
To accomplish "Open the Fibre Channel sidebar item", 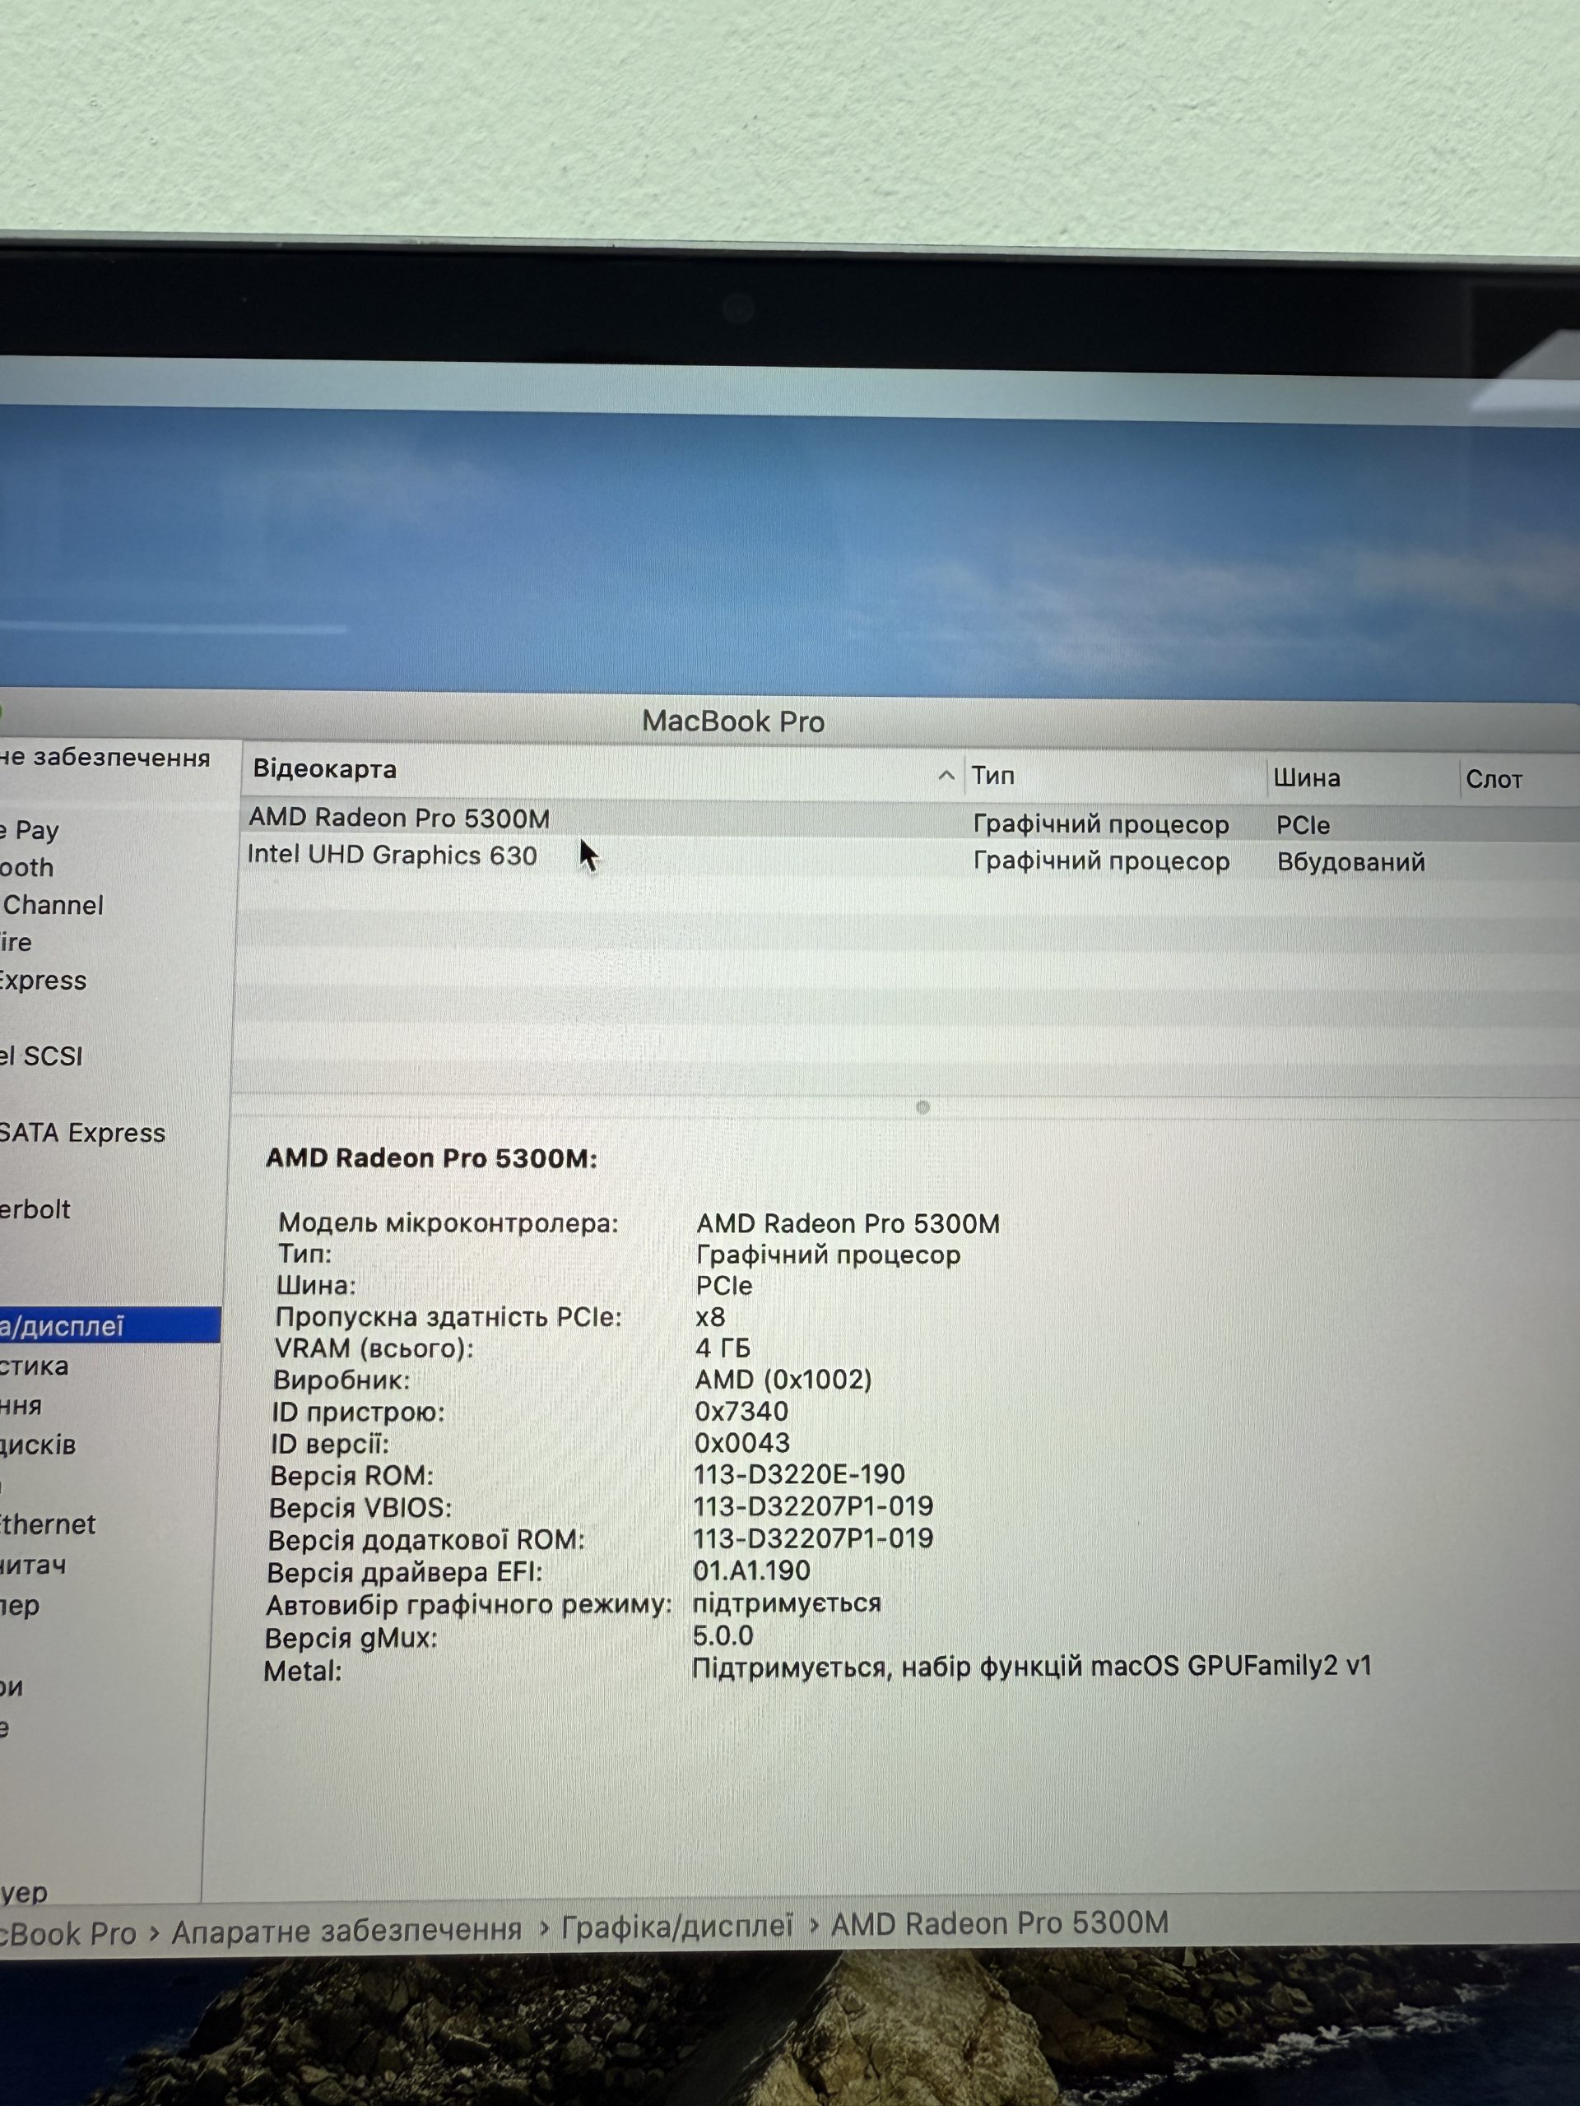I will pos(51,906).
